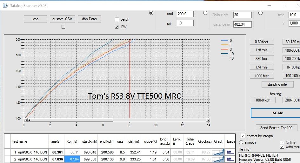Image resolution: width=300 pixels, height=163 pixels.
Task: Click legend swatch for series 3
Action: pyautogui.click(x=225, y=49)
